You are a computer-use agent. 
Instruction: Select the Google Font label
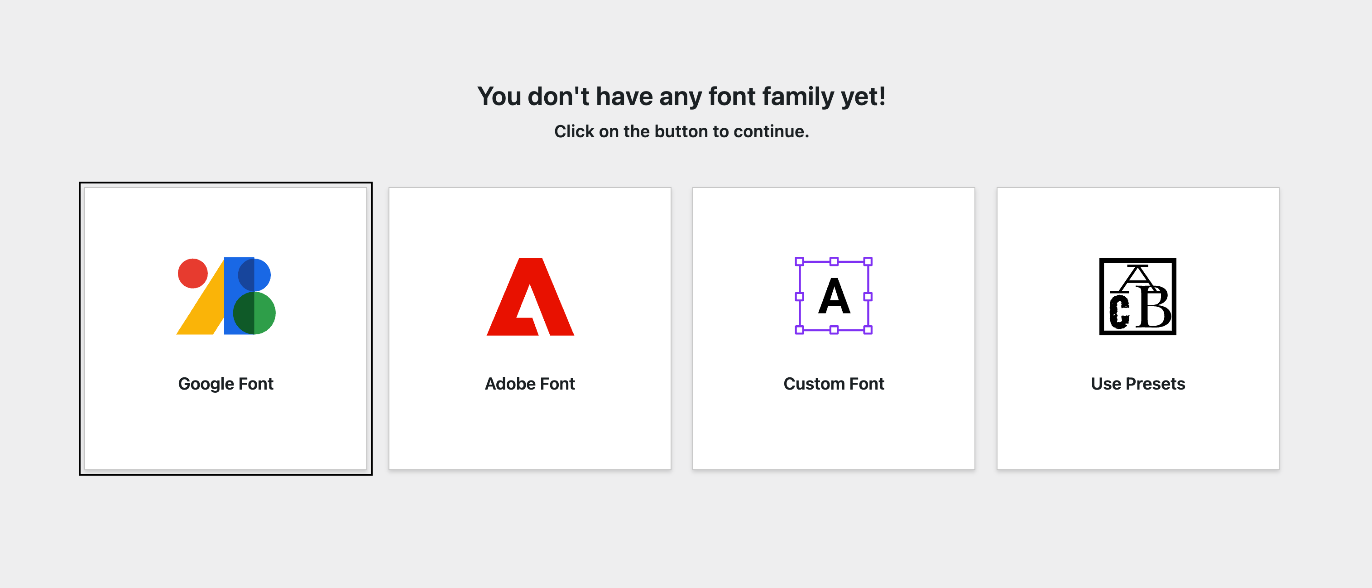(226, 384)
